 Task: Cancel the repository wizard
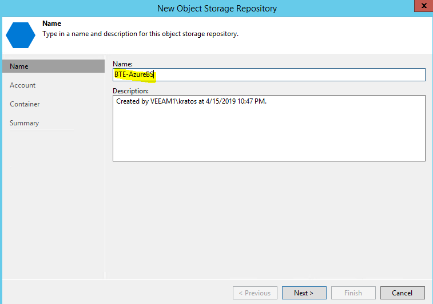point(402,293)
